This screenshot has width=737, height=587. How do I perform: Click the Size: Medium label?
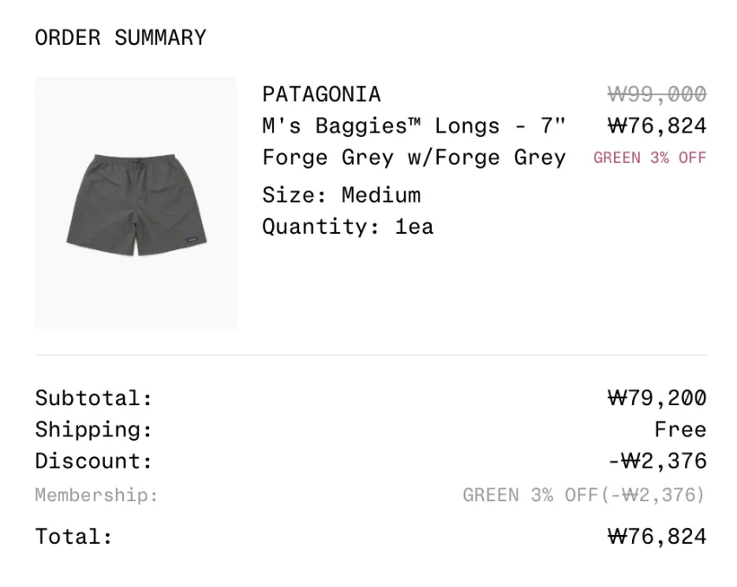(x=342, y=195)
